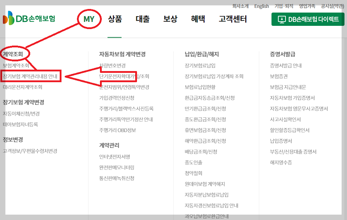Screen dimensions: 347x220
Task: Select 증명서발급 안내
Action: tap(286, 66)
